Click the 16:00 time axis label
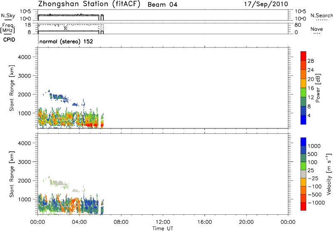This screenshot has width=333, height=231. point(204,222)
